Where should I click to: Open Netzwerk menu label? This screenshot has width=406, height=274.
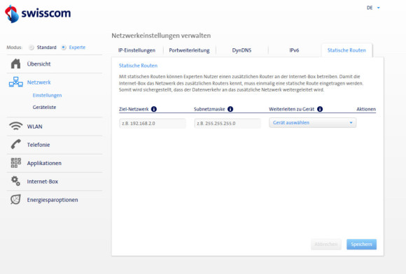(x=38, y=82)
